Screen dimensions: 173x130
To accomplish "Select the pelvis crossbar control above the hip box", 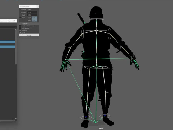I will pyautogui.click(x=96, y=63).
